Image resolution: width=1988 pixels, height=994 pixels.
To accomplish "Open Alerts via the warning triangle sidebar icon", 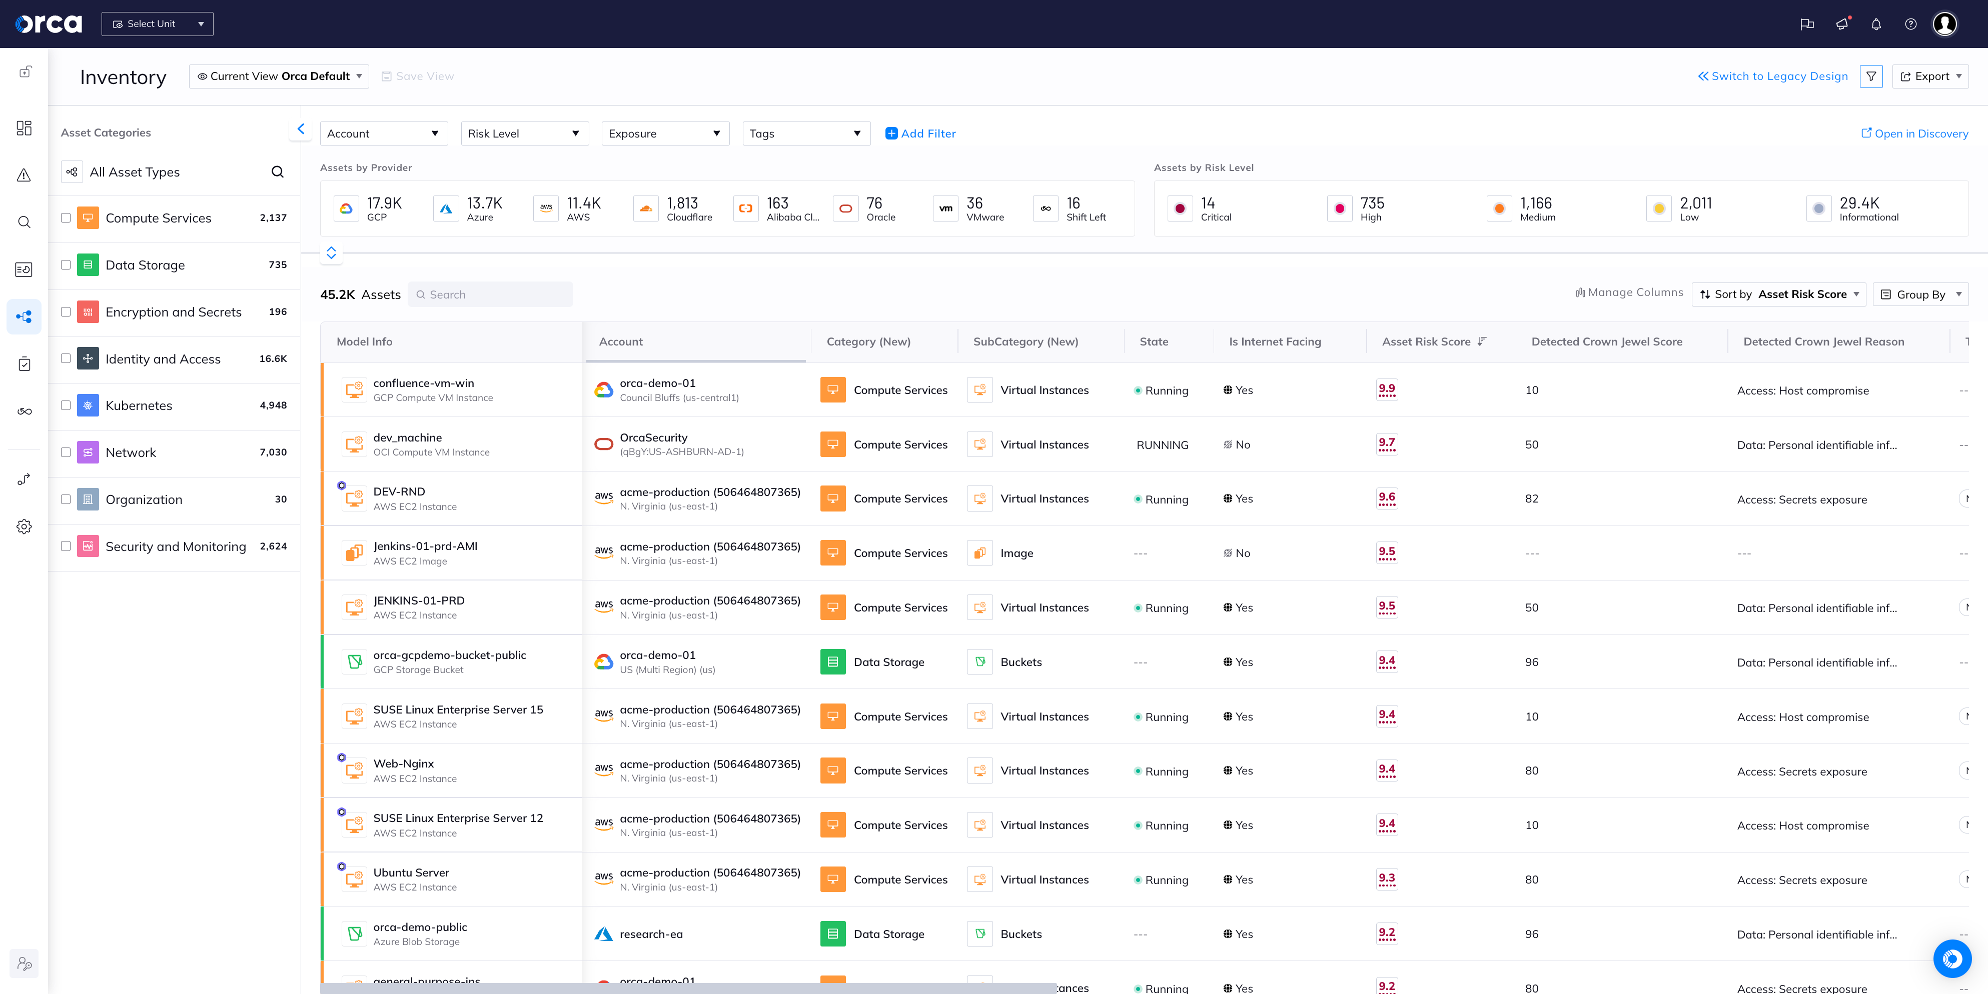I will click(24, 175).
